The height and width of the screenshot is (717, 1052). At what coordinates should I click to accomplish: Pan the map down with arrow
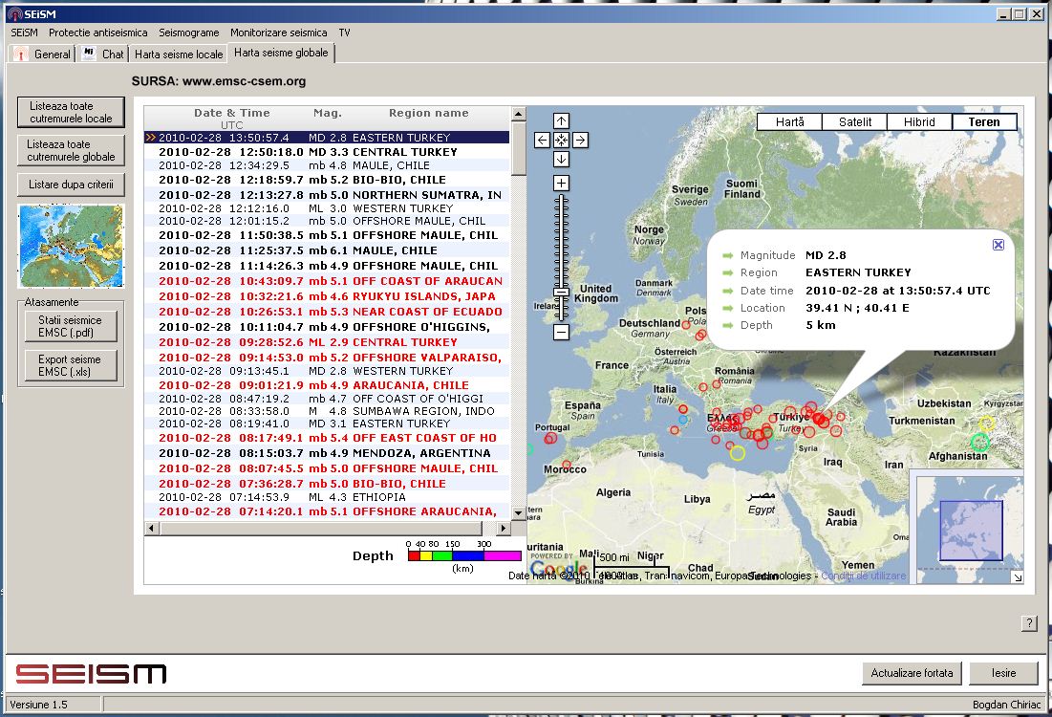[561, 160]
